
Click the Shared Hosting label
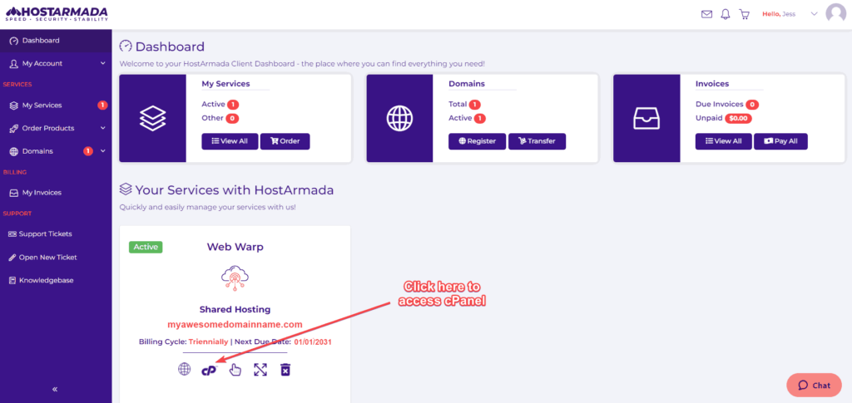click(235, 310)
